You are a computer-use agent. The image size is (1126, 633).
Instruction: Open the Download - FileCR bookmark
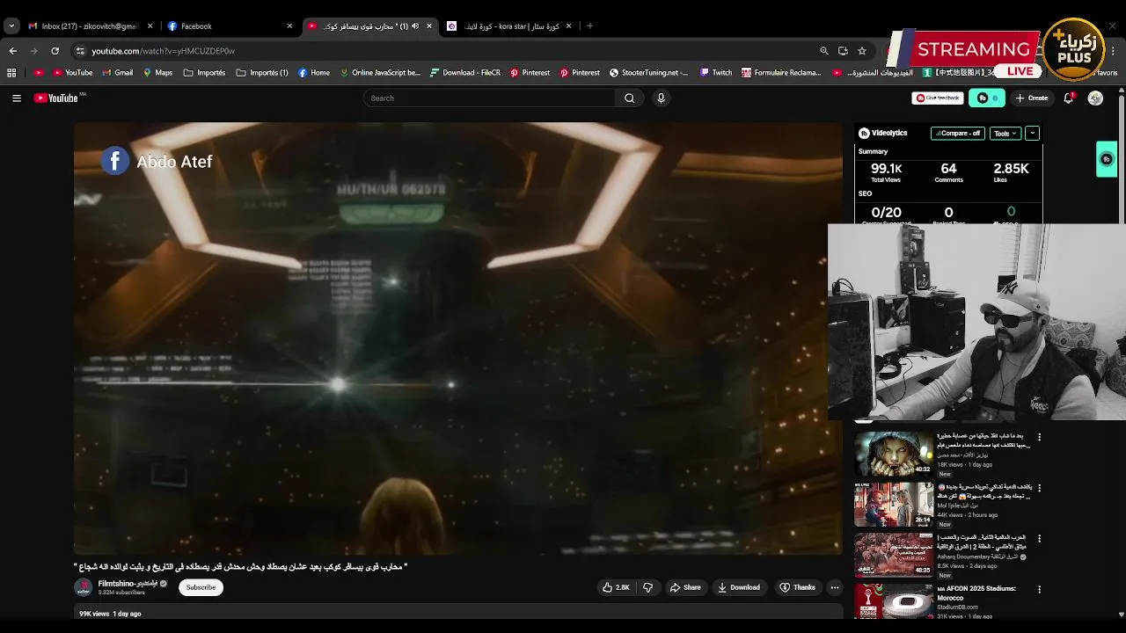tap(465, 73)
